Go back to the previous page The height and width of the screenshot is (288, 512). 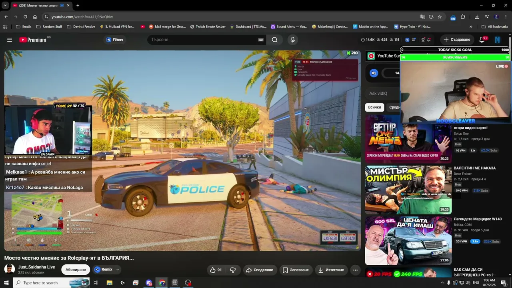click(6, 17)
